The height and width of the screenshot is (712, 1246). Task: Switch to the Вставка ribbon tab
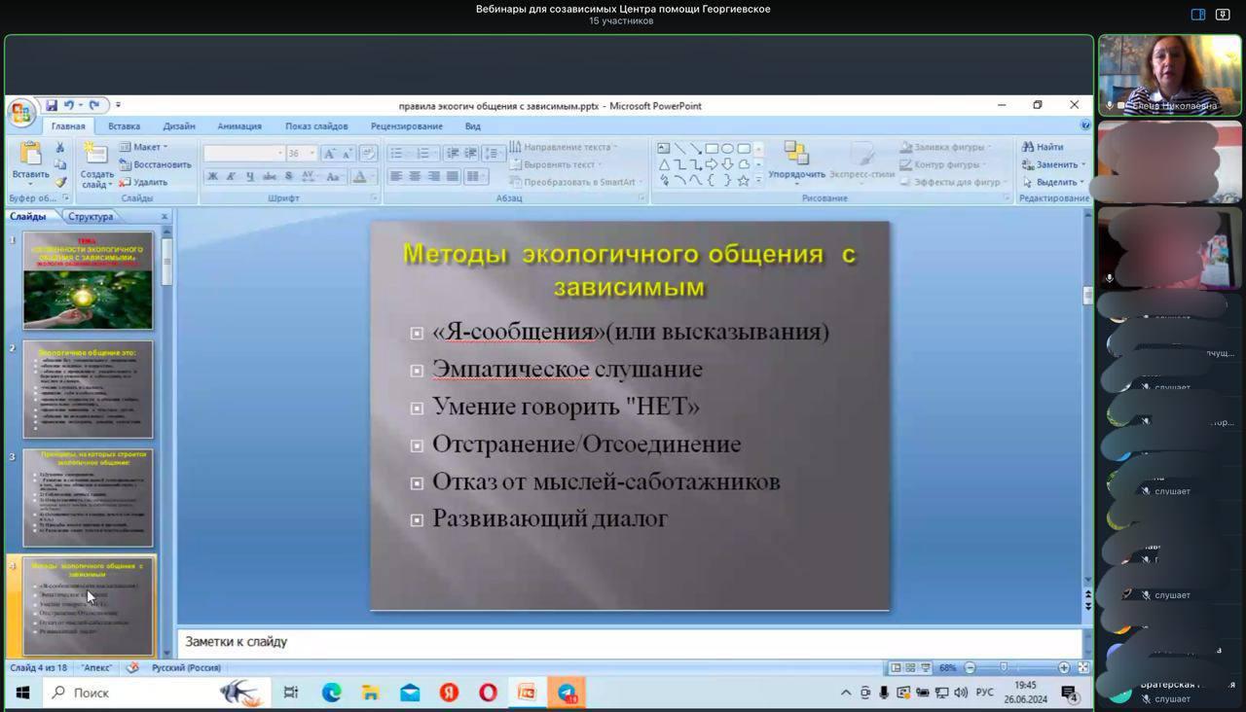click(124, 126)
